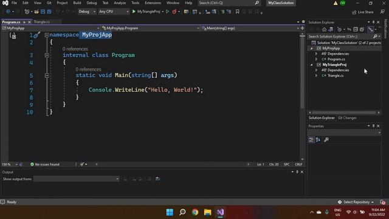Open the File menu
The image size is (389, 219).
click(14, 2)
